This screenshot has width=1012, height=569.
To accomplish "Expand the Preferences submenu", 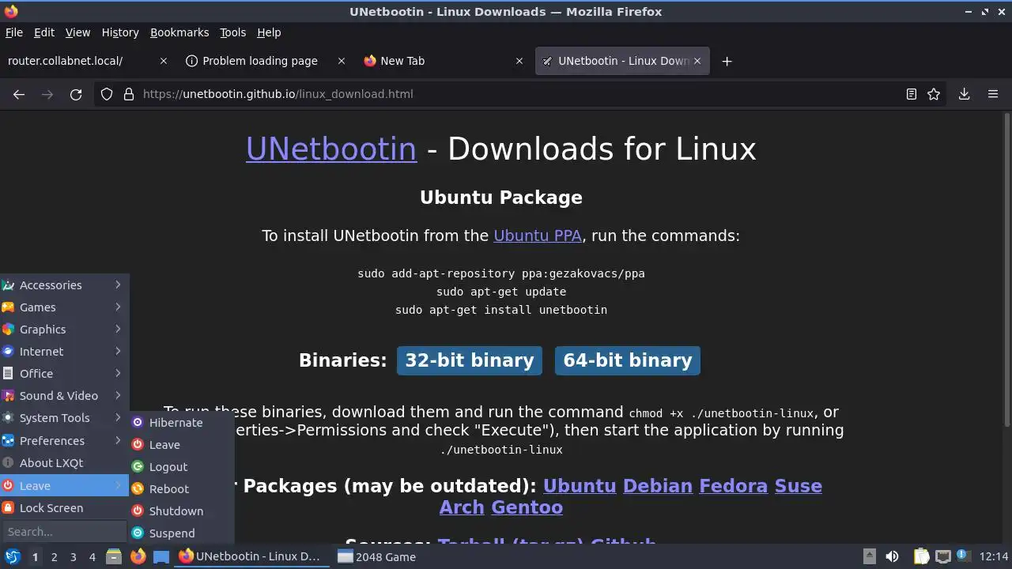I will click(65, 441).
